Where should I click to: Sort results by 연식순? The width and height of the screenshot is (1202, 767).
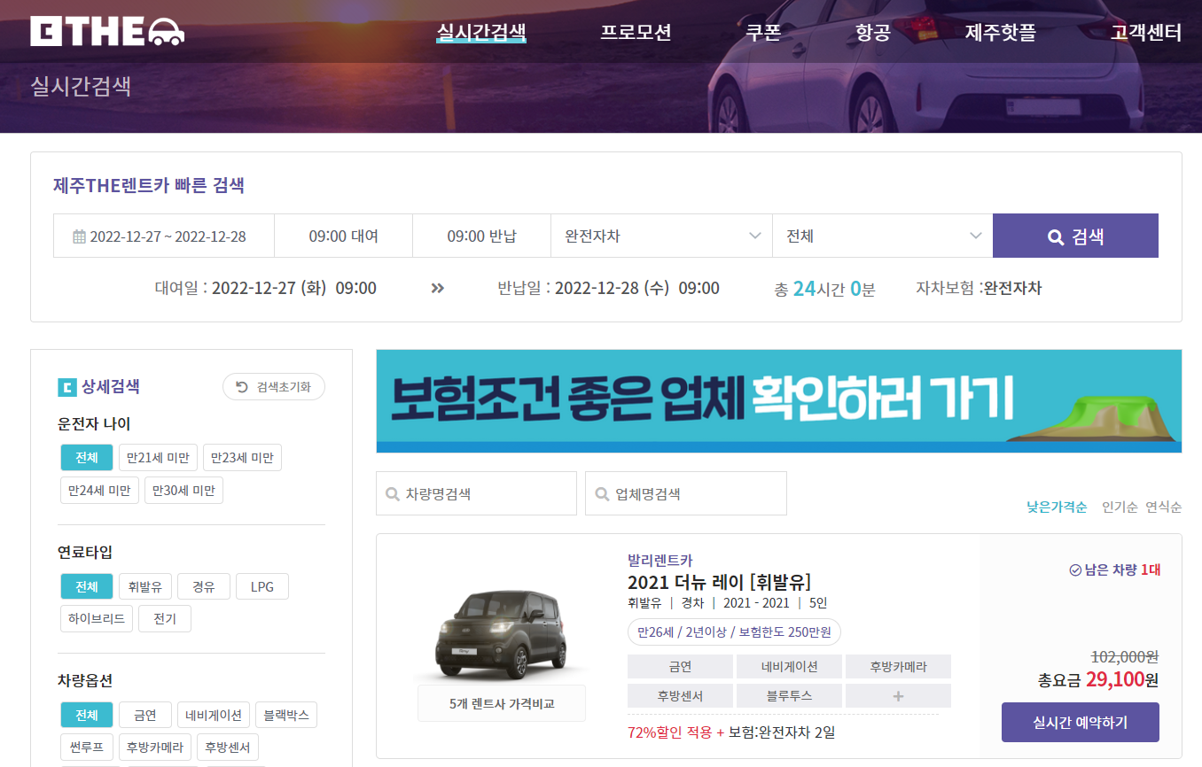pos(1164,507)
